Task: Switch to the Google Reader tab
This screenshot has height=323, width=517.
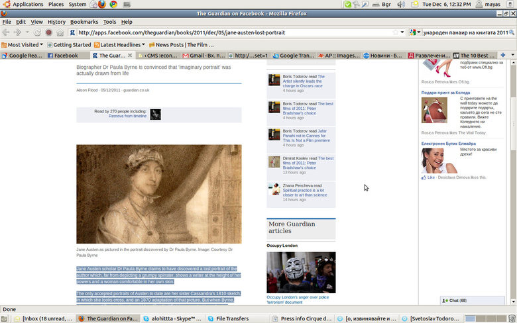Action: click(x=23, y=56)
